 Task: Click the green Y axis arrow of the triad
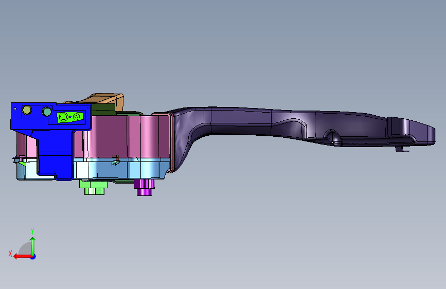coord(33,246)
